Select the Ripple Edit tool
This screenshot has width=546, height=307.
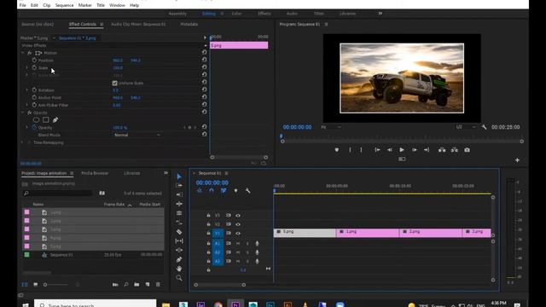point(179,194)
